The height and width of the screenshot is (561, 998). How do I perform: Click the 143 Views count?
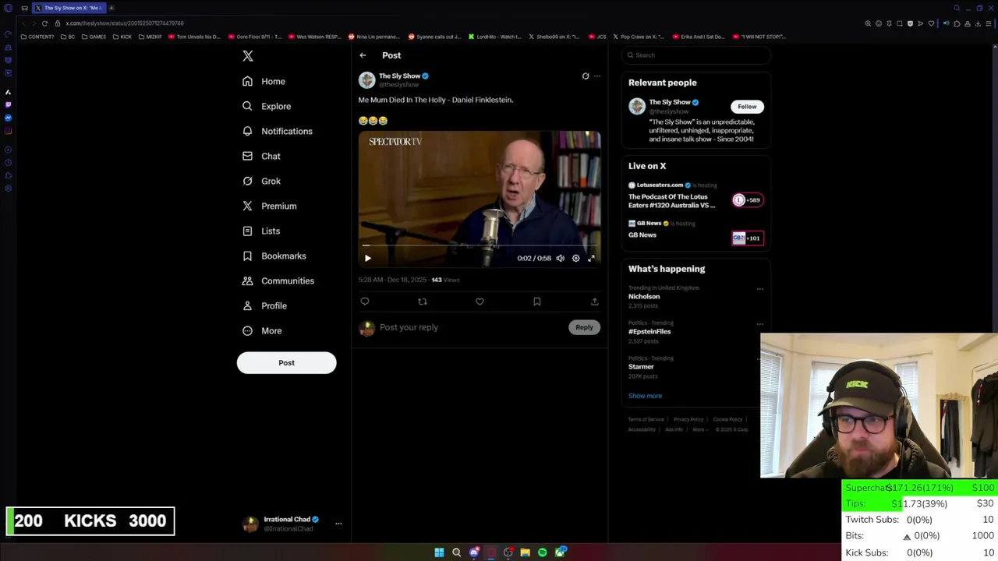[x=445, y=280]
